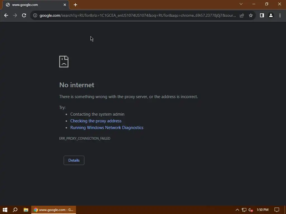Click the Contacting the system admin text
This screenshot has width=286, height=214.
(x=97, y=114)
